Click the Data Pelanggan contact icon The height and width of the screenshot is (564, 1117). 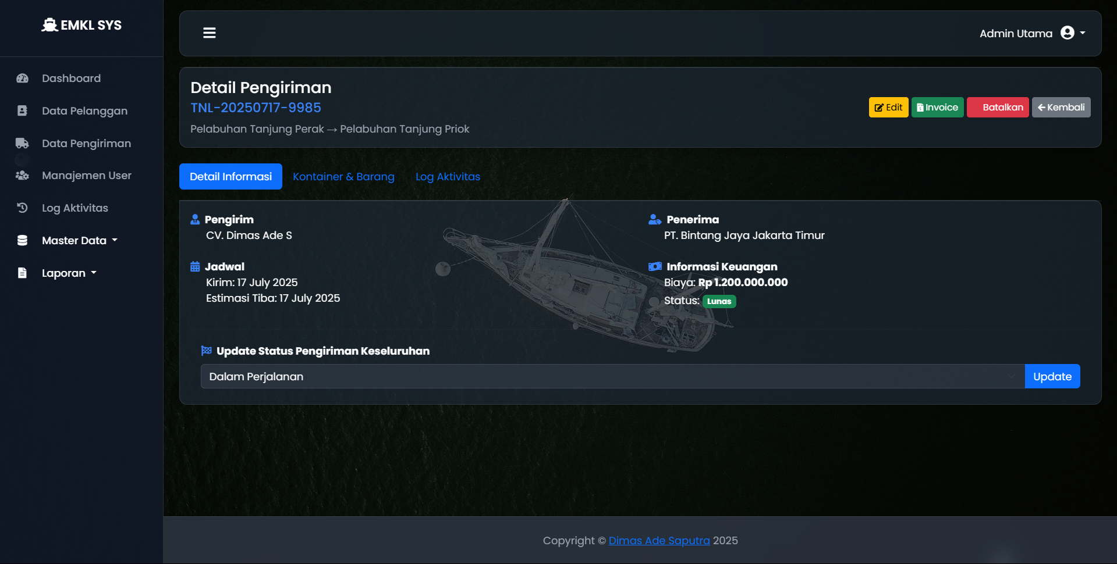(x=22, y=111)
